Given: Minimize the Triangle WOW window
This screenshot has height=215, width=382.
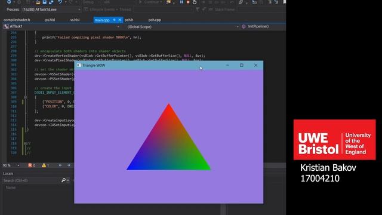Looking at the screenshot, I should click(227, 65).
